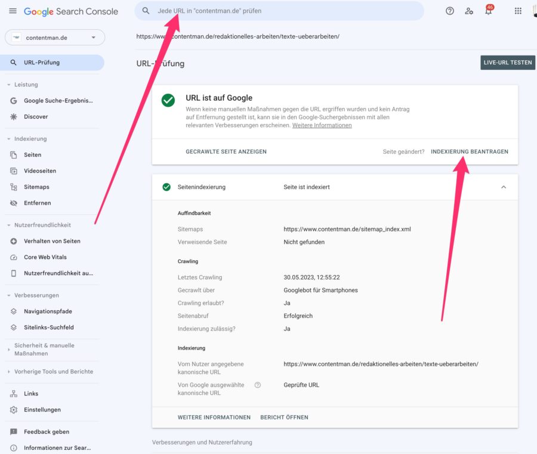Image resolution: width=537 pixels, height=454 pixels.
Task: Click the 30.05.2023, 12:55:22 crawl date
Action: [311, 277]
